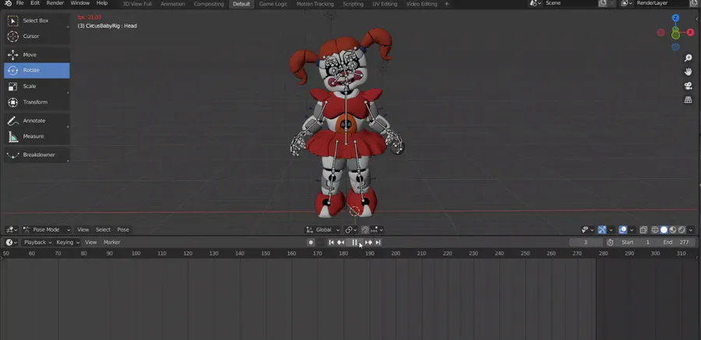Switch to solid shading
This screenshot has height=340, width=701.
coord(664,230)
